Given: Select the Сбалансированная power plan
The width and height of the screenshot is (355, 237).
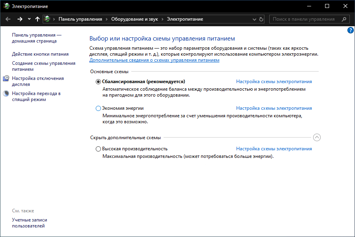Looking at the screenshot, I should [99, 82].
